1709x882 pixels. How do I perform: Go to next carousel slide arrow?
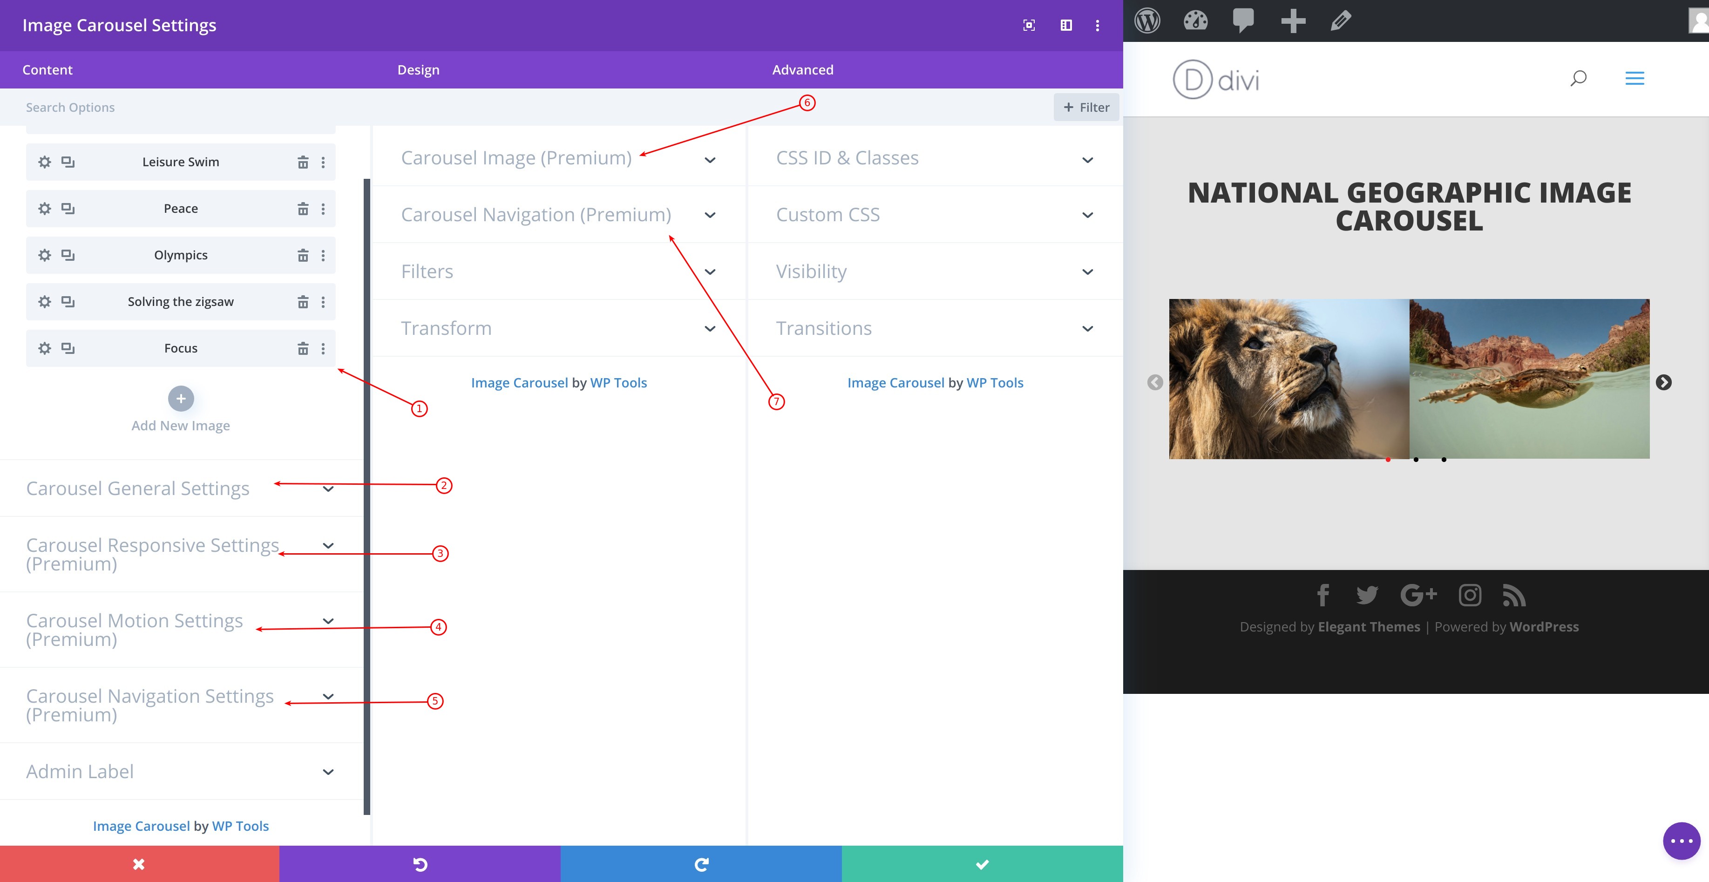coord(1664,382)
